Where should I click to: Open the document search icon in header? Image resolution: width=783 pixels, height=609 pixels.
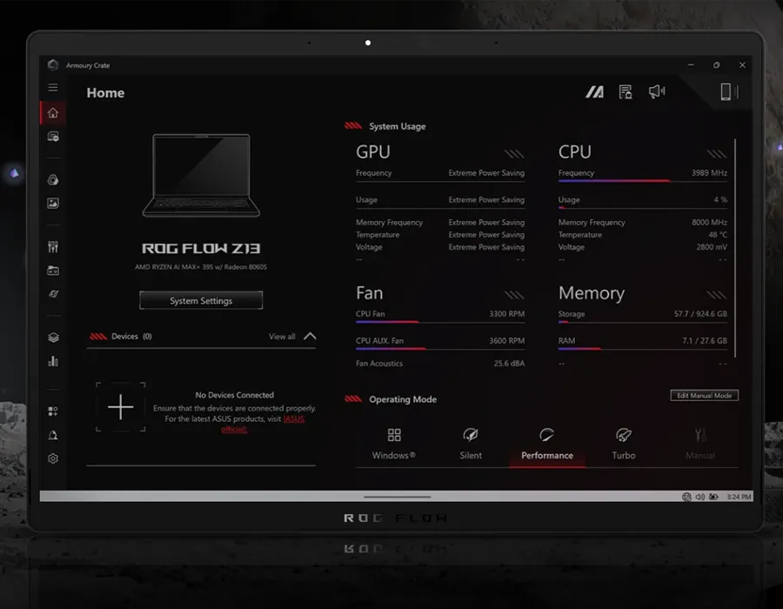coord(626,92)
